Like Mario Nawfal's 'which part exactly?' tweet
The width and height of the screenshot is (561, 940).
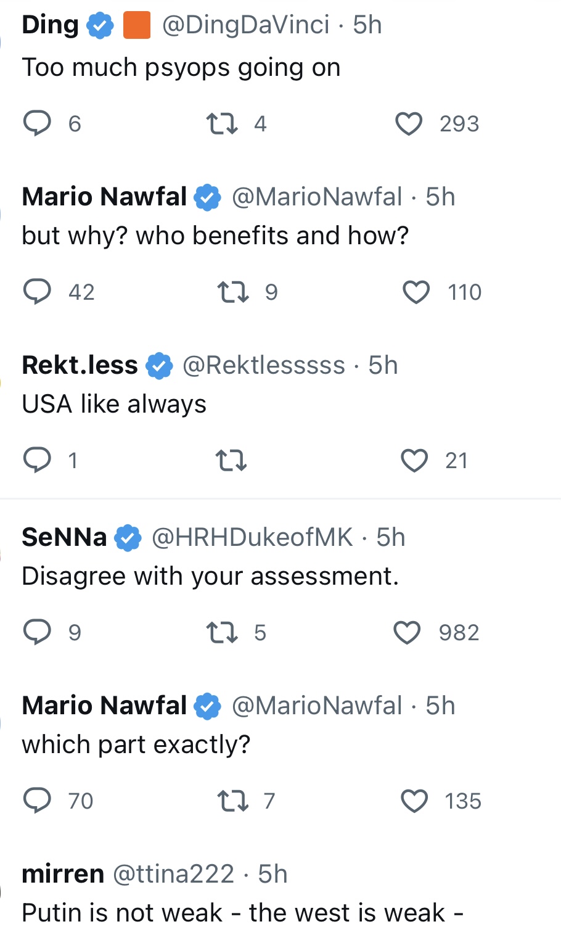414,801
